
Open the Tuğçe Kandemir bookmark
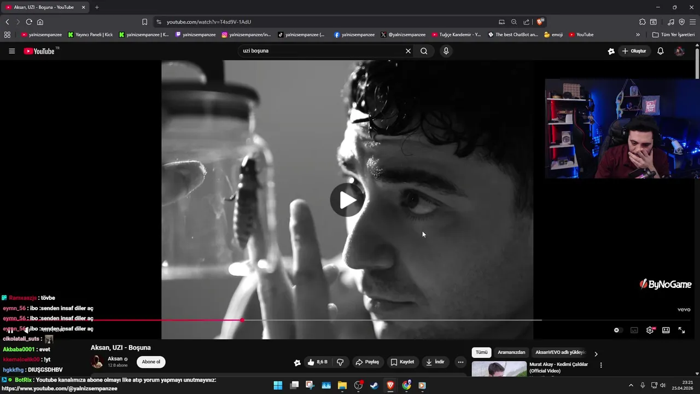pos(457,34)
